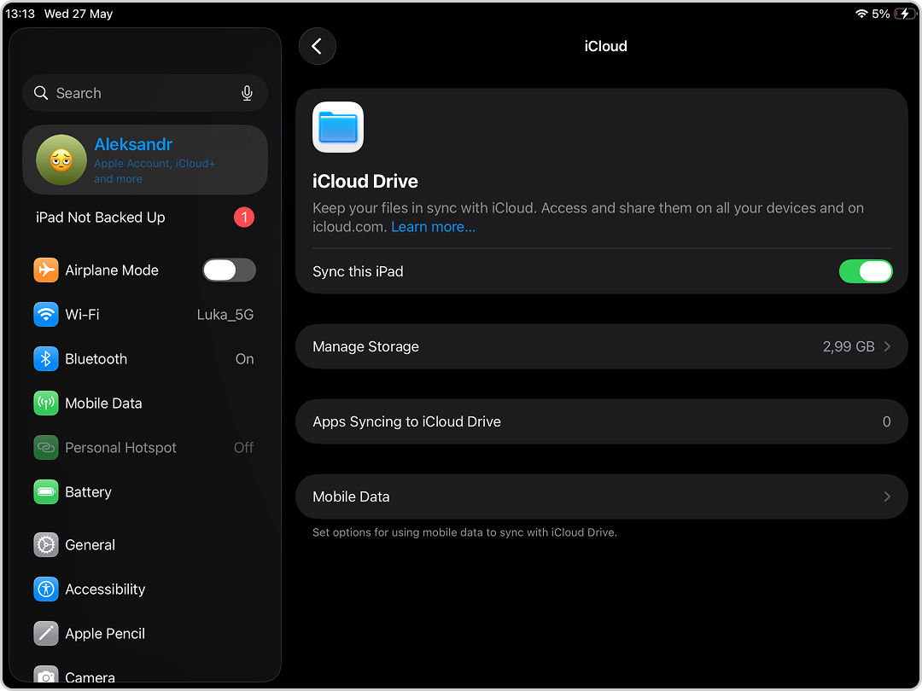Open Battery settings

click(x=144, y=492)
